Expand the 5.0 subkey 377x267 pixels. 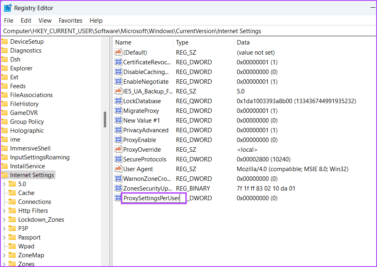(x=4, y=184)
